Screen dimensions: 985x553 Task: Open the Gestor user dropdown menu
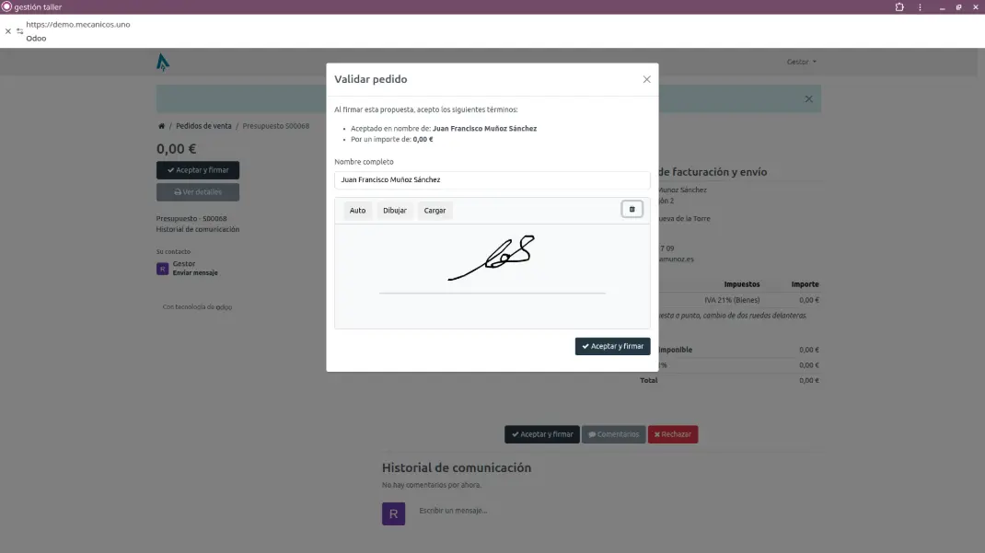click(x=802, y=62)
